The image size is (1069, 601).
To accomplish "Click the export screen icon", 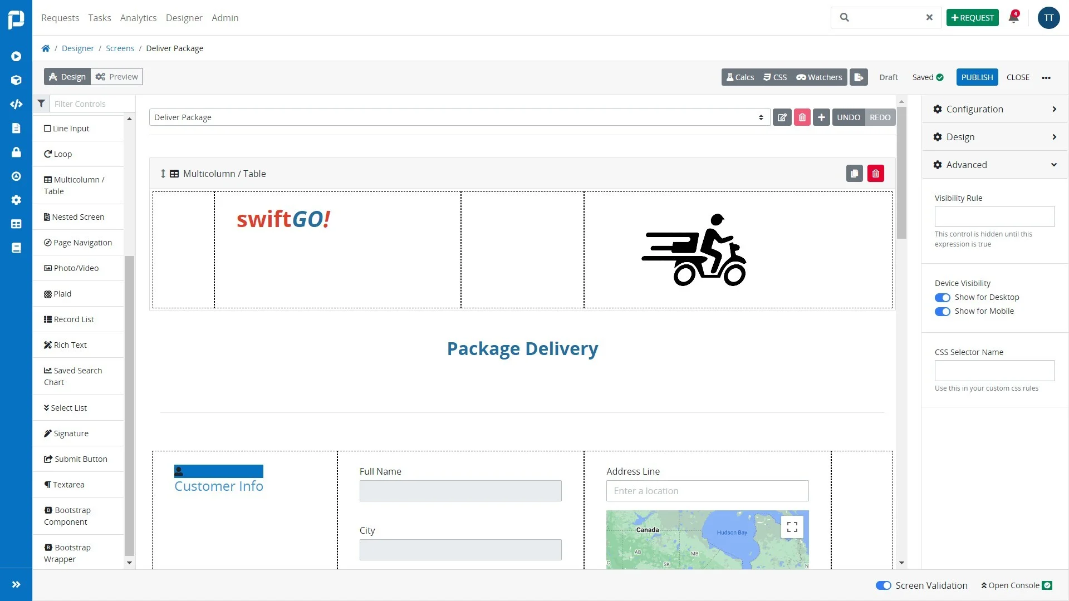I will point(859,77).
